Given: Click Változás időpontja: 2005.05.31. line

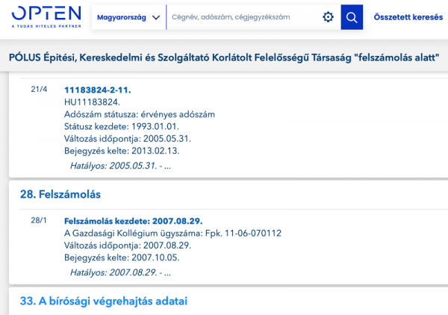Looking at the screenshot, I should (x=128, y=139).
